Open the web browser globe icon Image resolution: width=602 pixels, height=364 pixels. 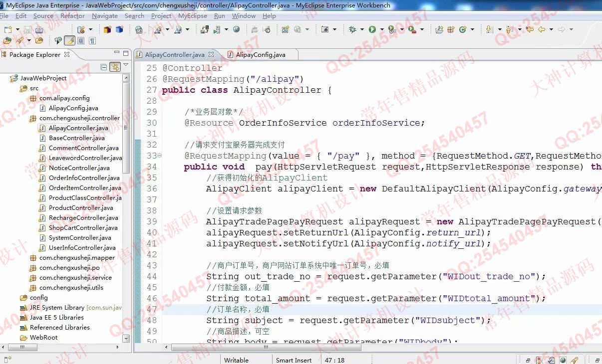pos(236,29)
